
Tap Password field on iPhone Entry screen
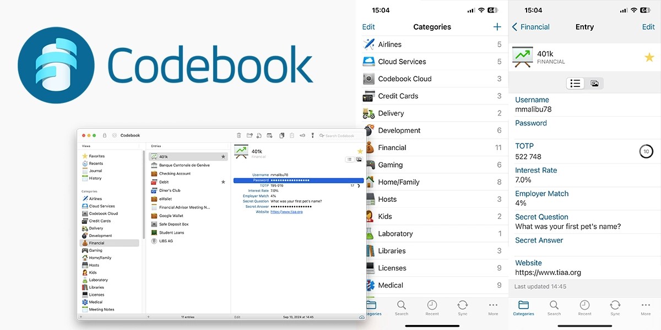(x=584, y=128)
